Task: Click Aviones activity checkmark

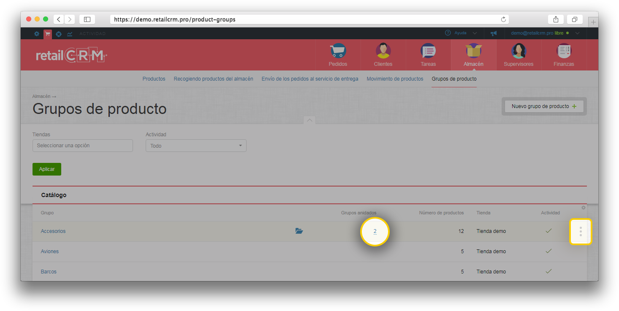Action: coord(548,251)
